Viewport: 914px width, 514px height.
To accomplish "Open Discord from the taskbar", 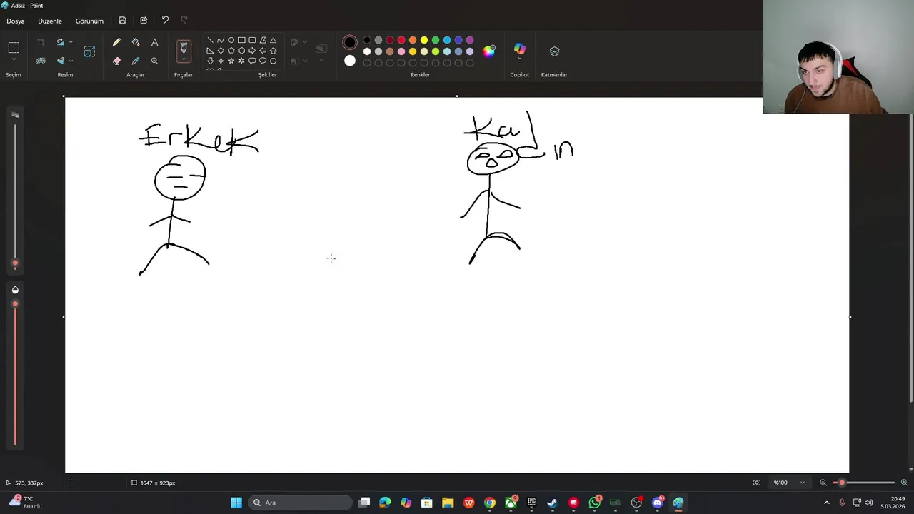I will pyautogui.click(x=657, y=503).
